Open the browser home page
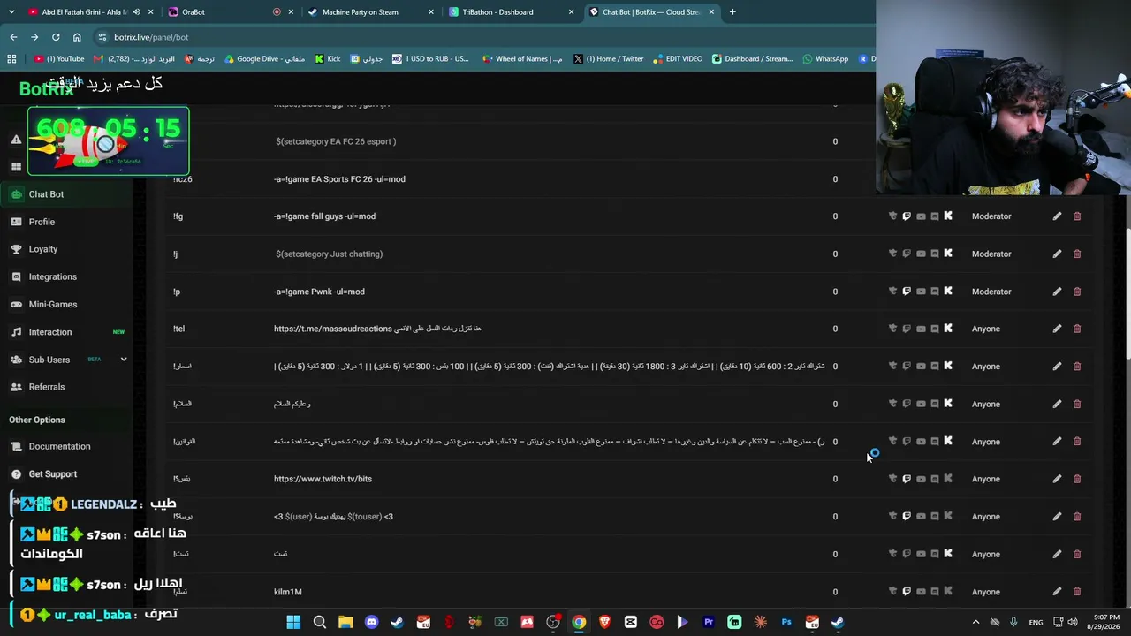The image size is (1131, 636). (x=77, y=37)
